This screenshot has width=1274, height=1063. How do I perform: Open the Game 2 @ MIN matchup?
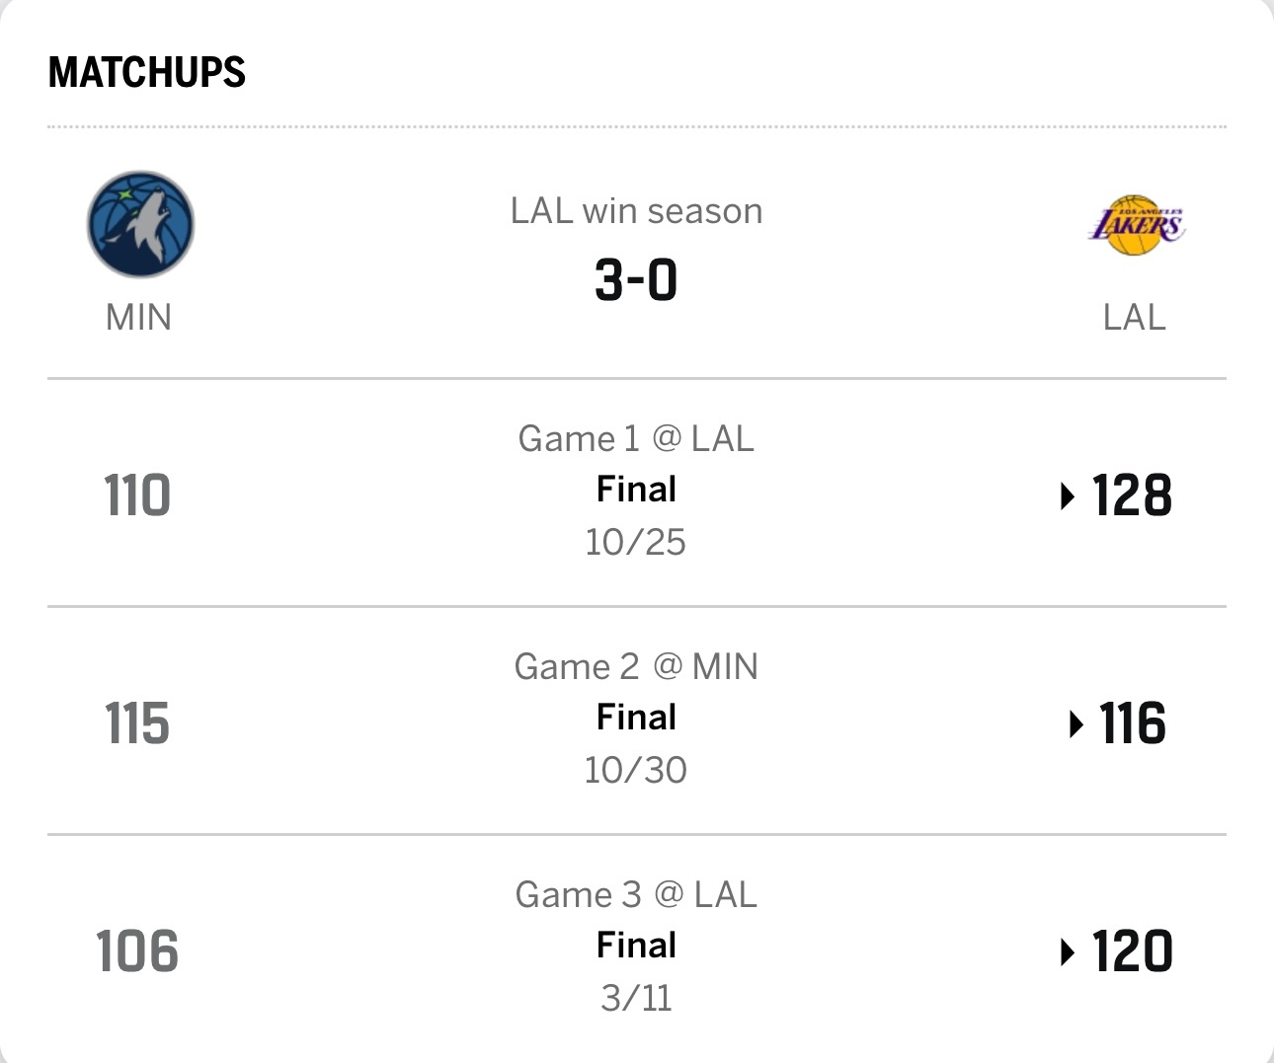click(x=636, y=666)
